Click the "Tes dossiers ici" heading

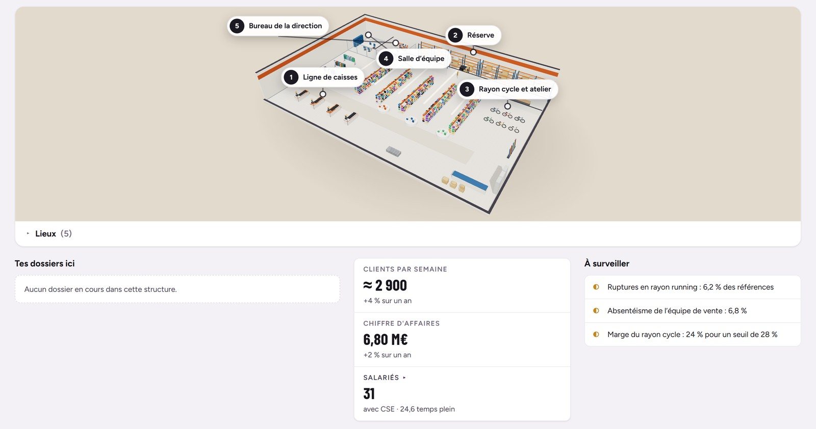(x=45, y=263)
